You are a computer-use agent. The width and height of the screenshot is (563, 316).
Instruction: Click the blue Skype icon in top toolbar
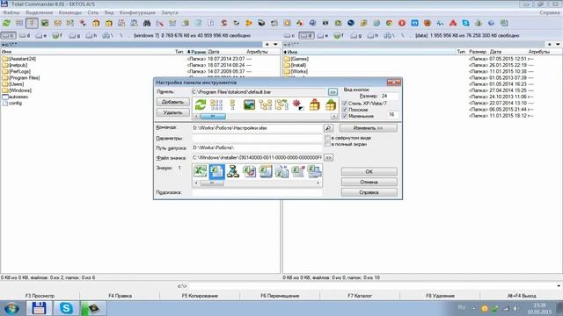click(x=465, y=23)
